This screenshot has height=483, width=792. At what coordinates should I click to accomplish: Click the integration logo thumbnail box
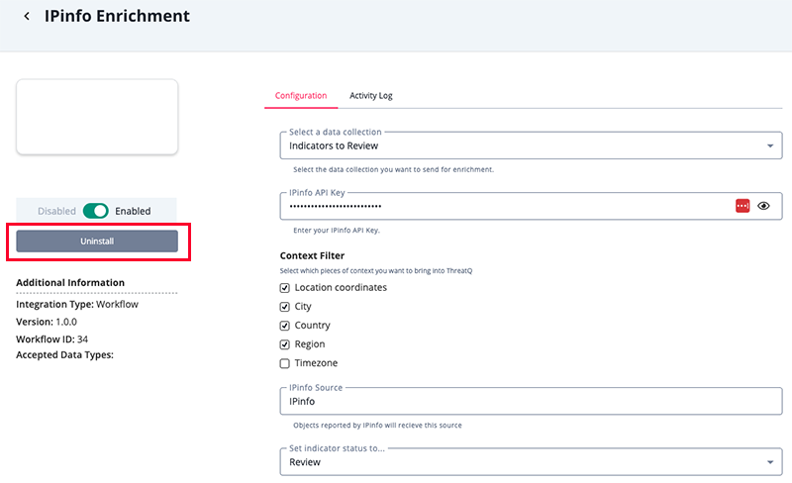(x=97, y=117)
